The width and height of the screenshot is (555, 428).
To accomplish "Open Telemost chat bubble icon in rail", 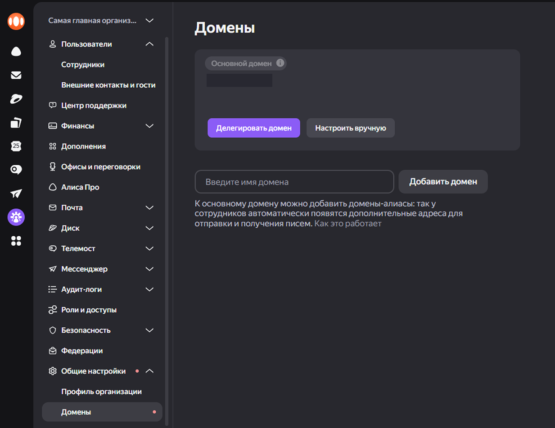I will click(16, 170).
